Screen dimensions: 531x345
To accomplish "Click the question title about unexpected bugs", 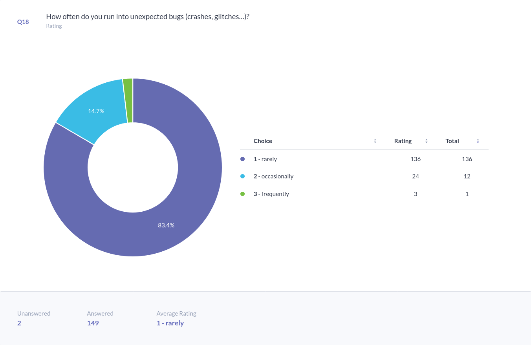I will pos(148,16).
